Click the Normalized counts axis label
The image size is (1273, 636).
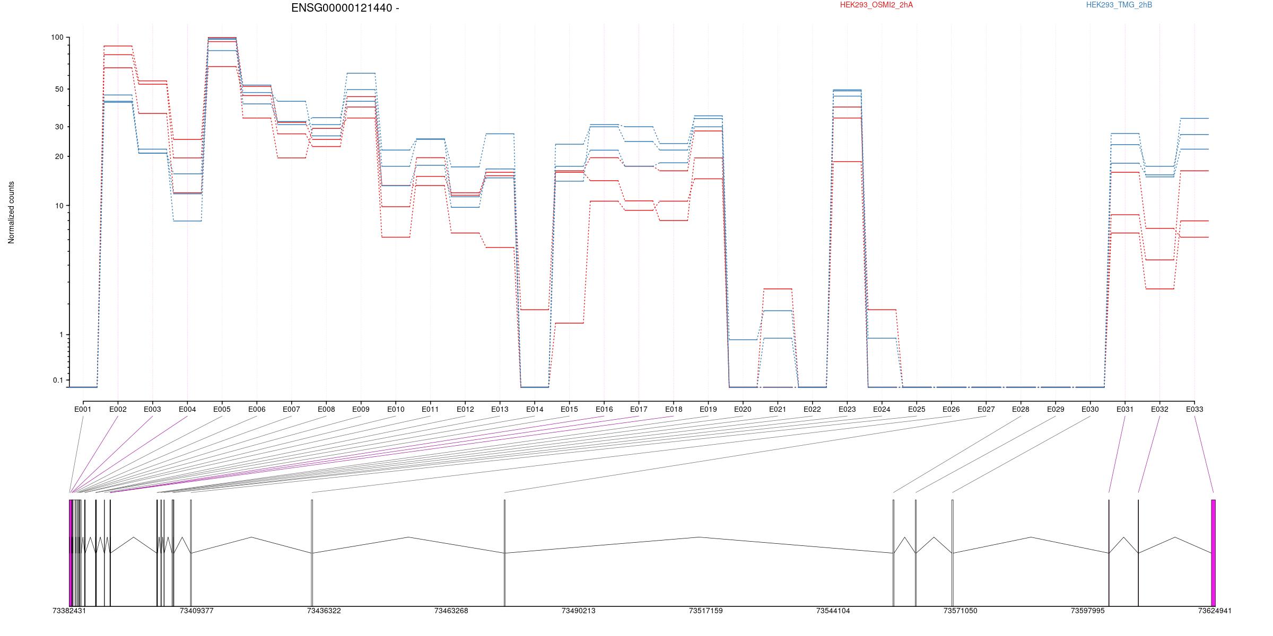pos(11,213)
